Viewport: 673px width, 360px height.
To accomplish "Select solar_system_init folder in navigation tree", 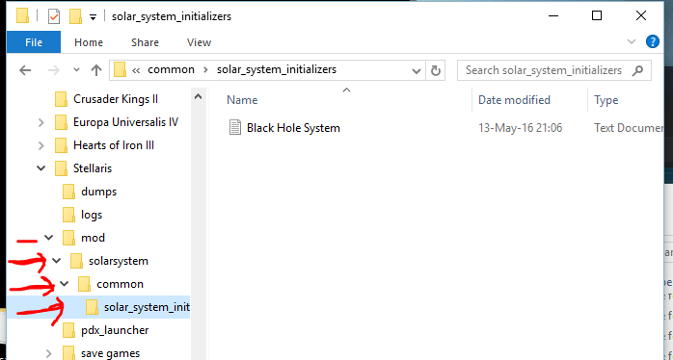I will click(x=147, y=307).
